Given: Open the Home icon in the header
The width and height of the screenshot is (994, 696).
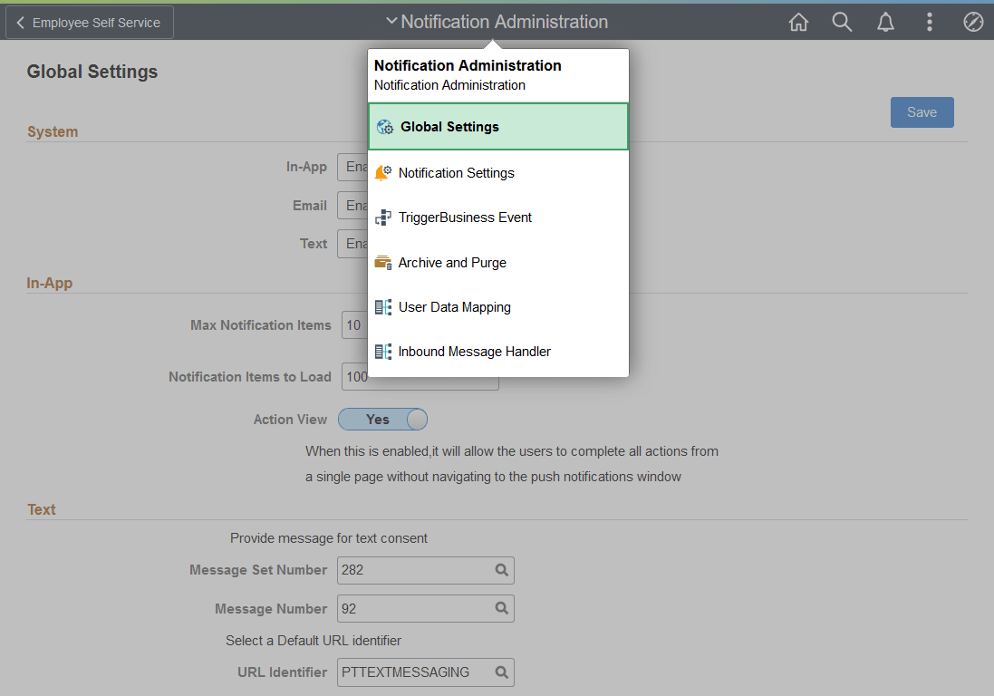Looking at the screenshot, I should tap(798, 22).
